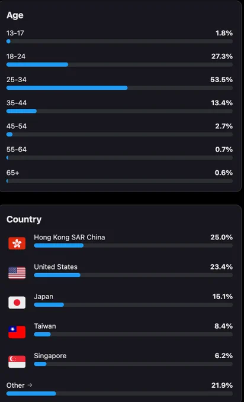Select the 35-44 age bar

pos(120,111)
